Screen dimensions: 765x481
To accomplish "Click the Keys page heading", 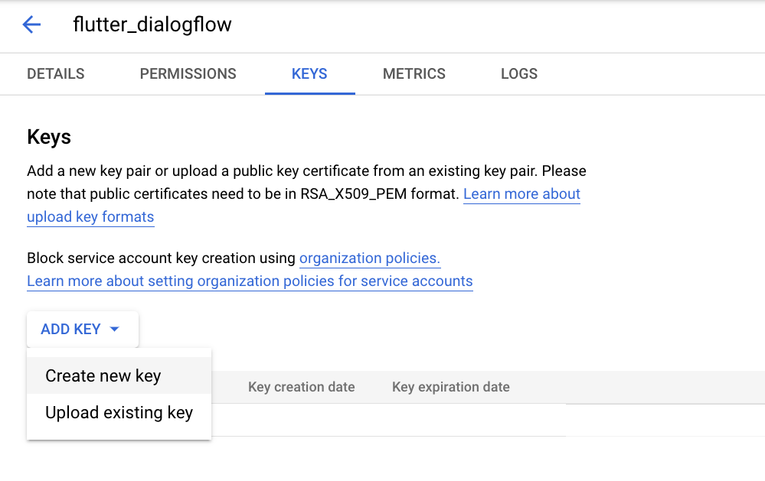I will pyautogui.click(x=48, y=137).
